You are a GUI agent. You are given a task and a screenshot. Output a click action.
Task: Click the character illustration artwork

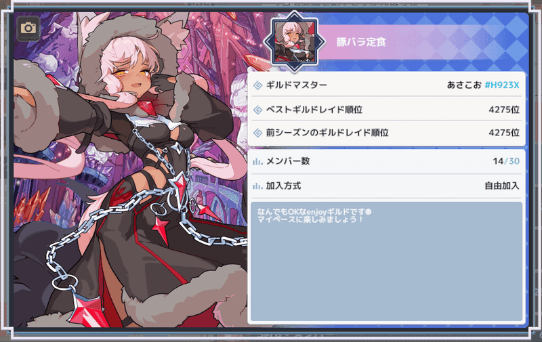(131, 169)
